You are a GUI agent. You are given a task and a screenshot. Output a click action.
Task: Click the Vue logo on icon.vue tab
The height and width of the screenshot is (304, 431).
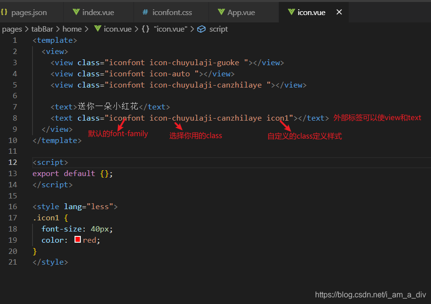tap(291, 12)
